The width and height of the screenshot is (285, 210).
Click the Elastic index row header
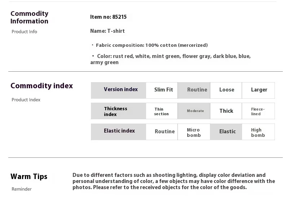tap(119, 131)
